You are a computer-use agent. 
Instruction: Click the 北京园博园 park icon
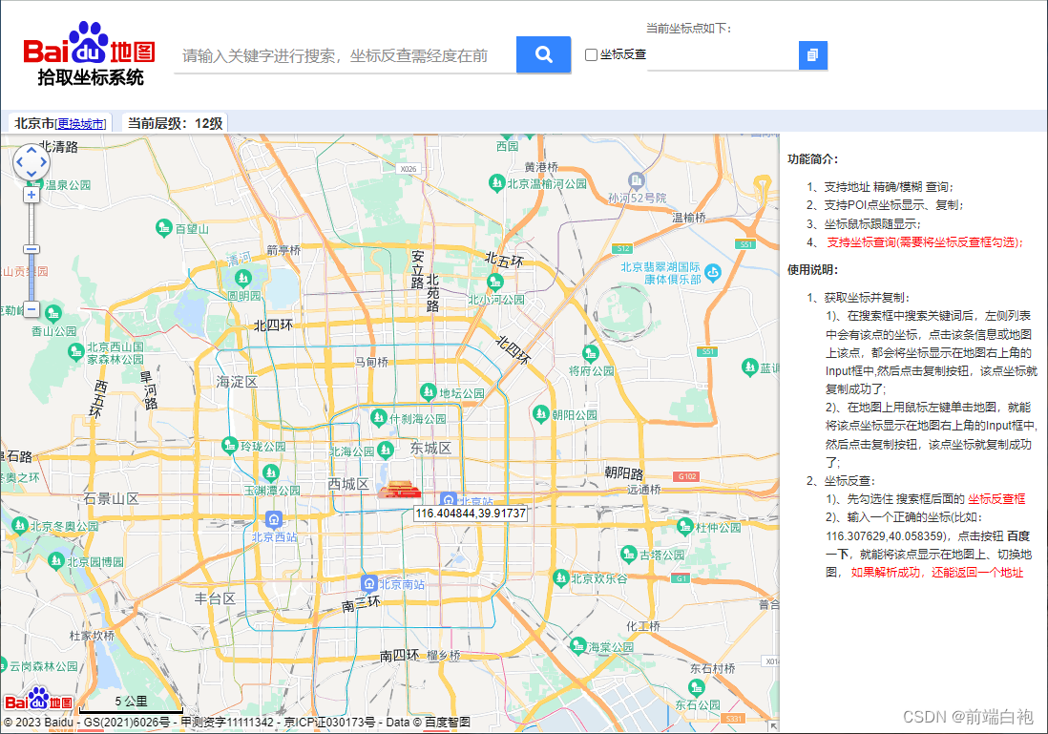pos(56,560)
